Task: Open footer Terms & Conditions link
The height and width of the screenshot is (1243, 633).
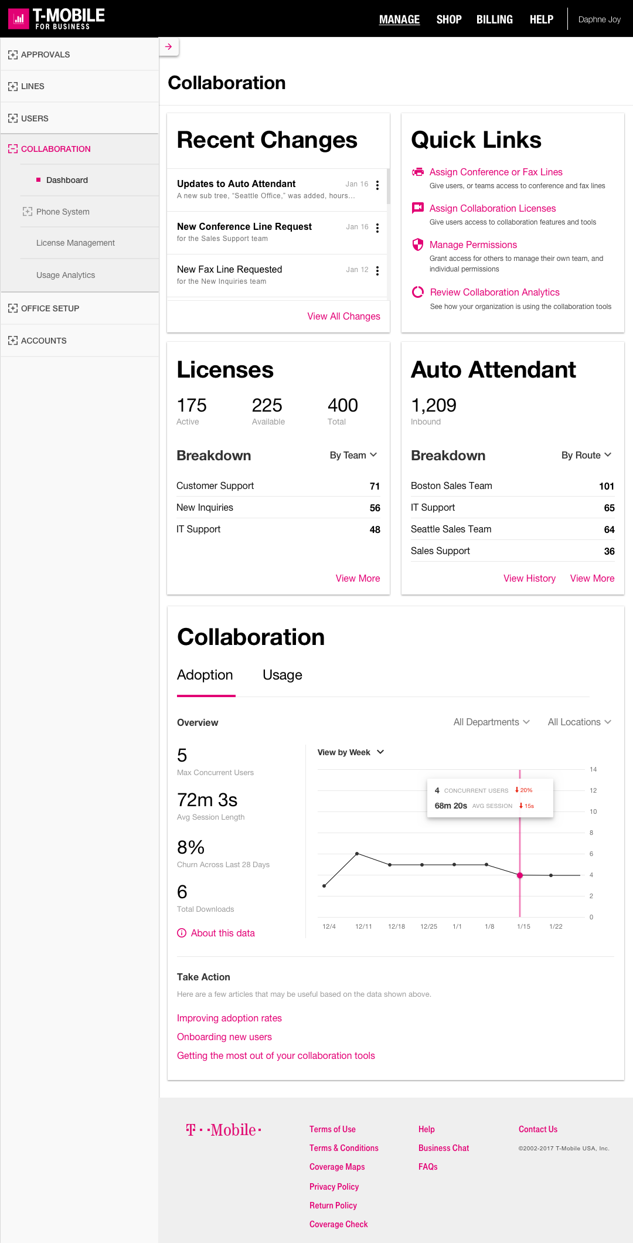Action: (344, 1148)
